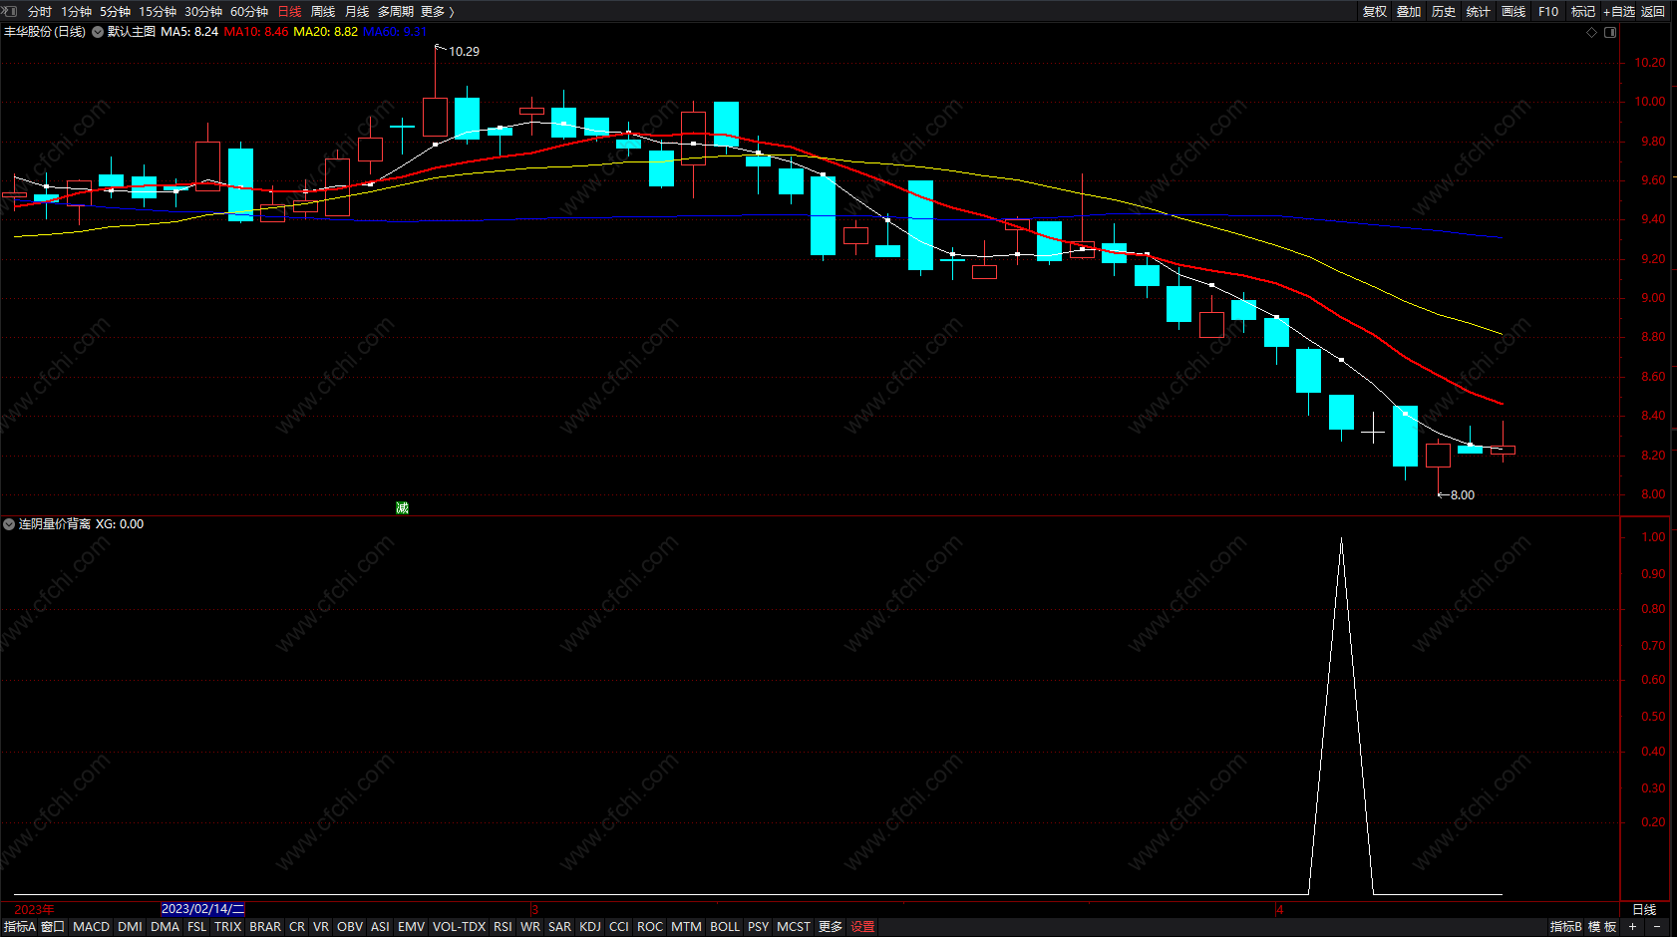This screenshot has width=1677, height=937.
Task: Apply the CCI indicator
Action: [619, 926]
